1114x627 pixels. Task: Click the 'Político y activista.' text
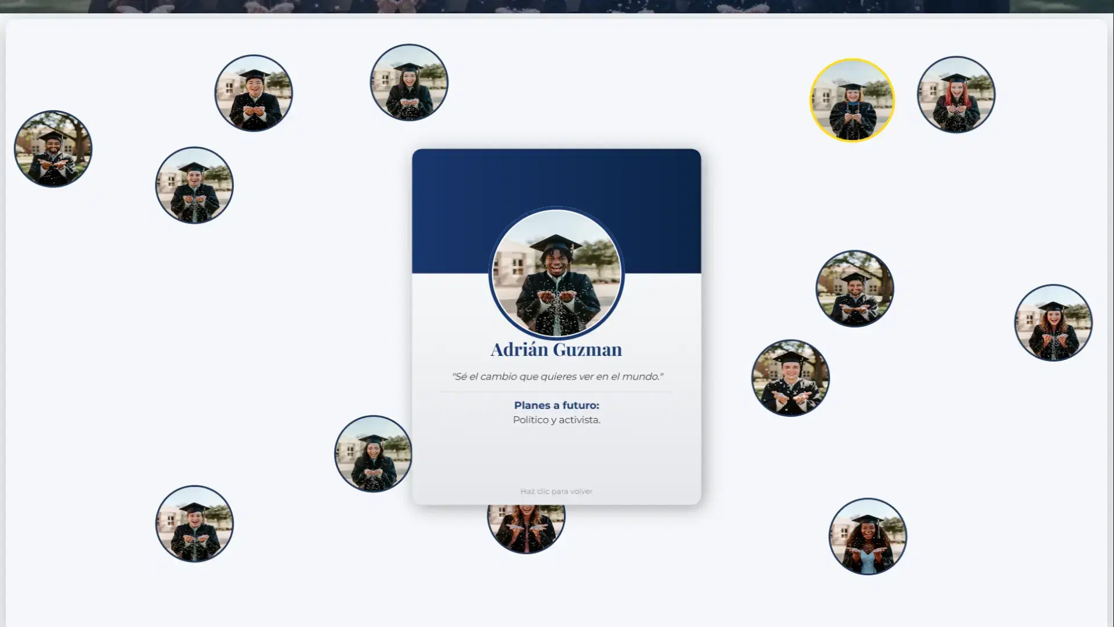coord(556,420)
